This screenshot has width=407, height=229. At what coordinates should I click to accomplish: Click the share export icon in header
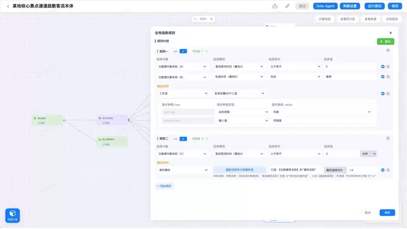275,6
